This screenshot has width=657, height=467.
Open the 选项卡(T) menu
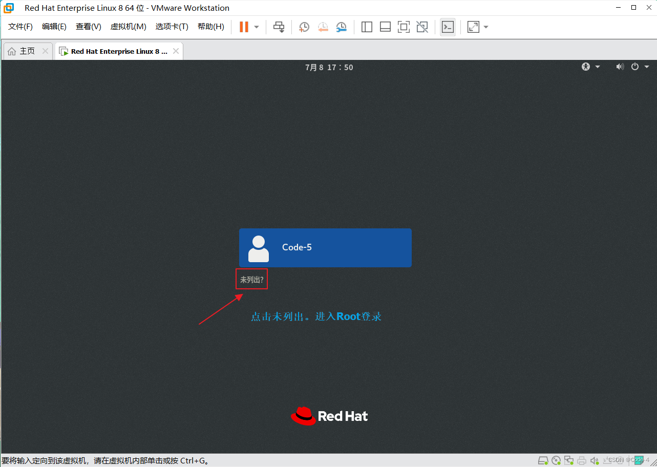[x=172, y=27]
